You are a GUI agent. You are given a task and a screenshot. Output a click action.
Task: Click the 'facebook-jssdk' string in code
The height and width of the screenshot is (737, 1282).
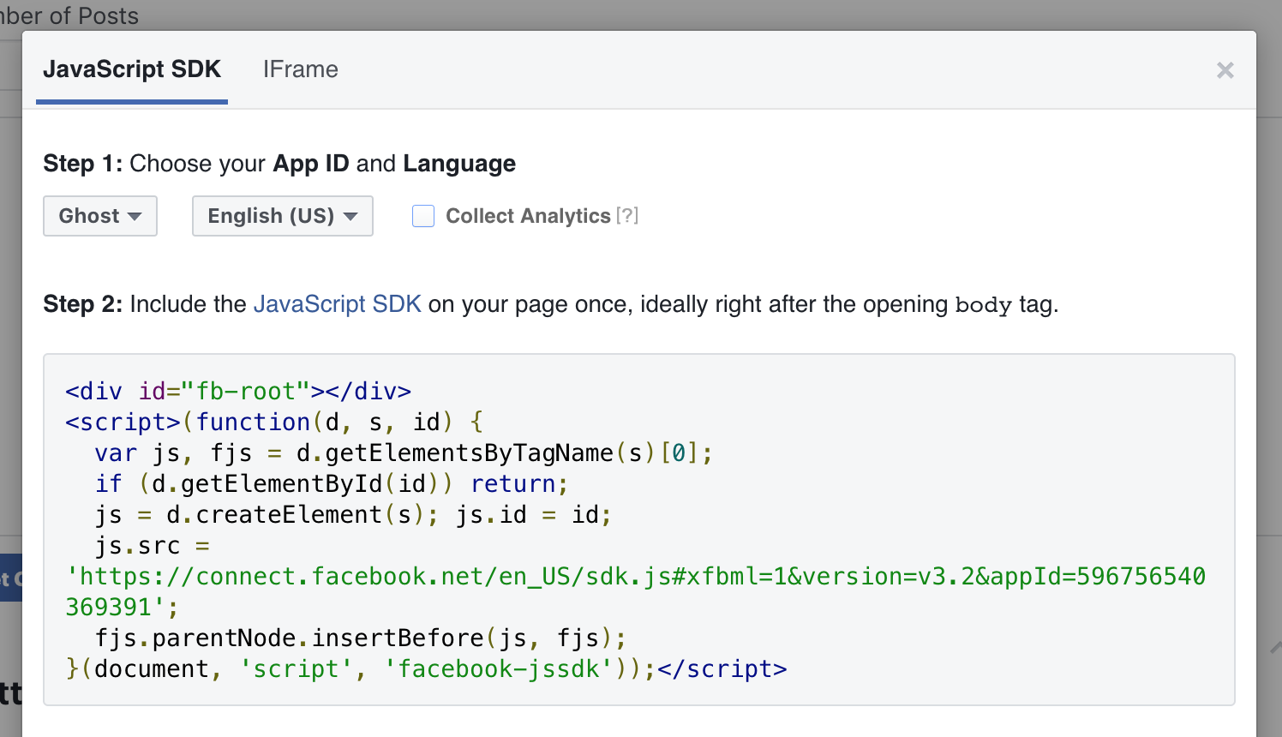point(498,669)
